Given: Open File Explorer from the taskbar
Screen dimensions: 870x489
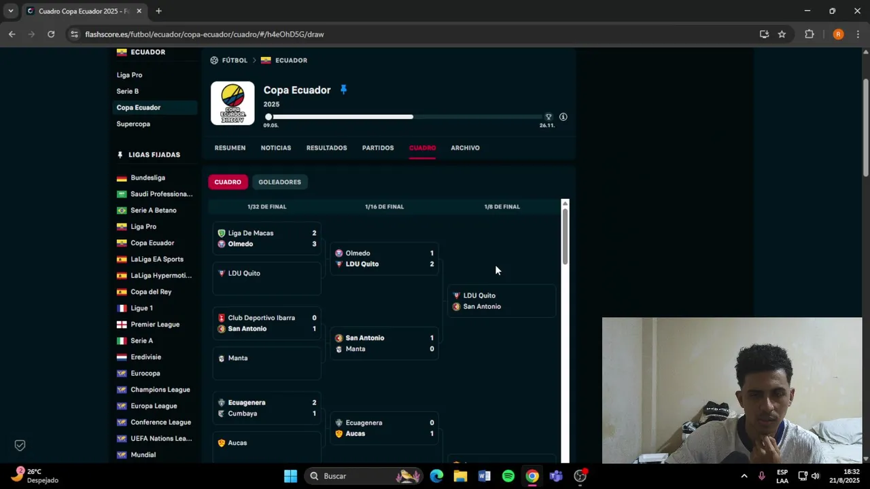Looking at the screenshot, I should [460, 476].
